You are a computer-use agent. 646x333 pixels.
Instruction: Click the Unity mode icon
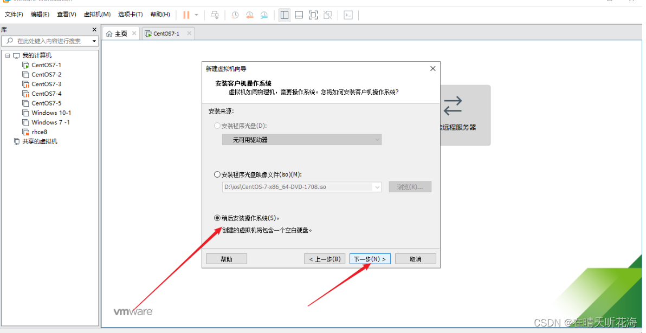coord(327,15)
